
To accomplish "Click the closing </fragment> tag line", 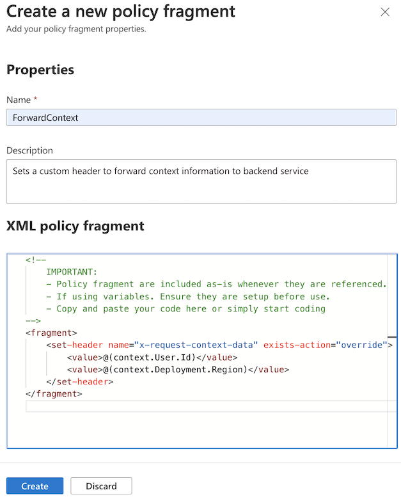I will [54, 393].
